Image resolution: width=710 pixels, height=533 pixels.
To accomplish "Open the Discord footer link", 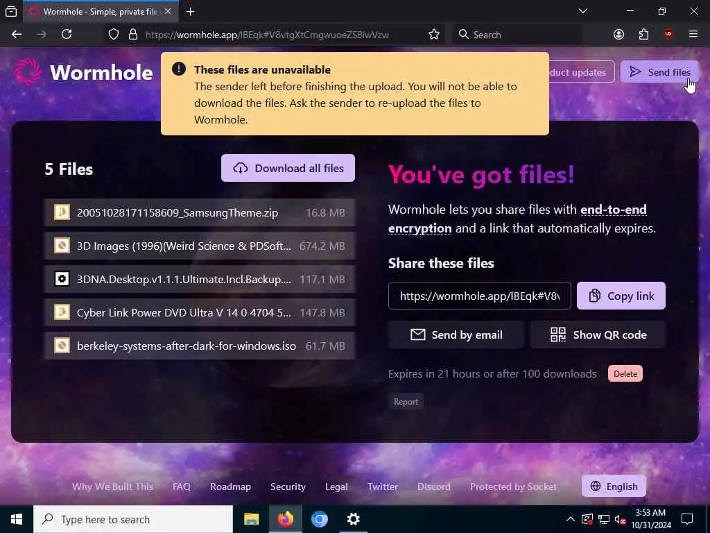I will pyautogui.click(x=434, y=487).
